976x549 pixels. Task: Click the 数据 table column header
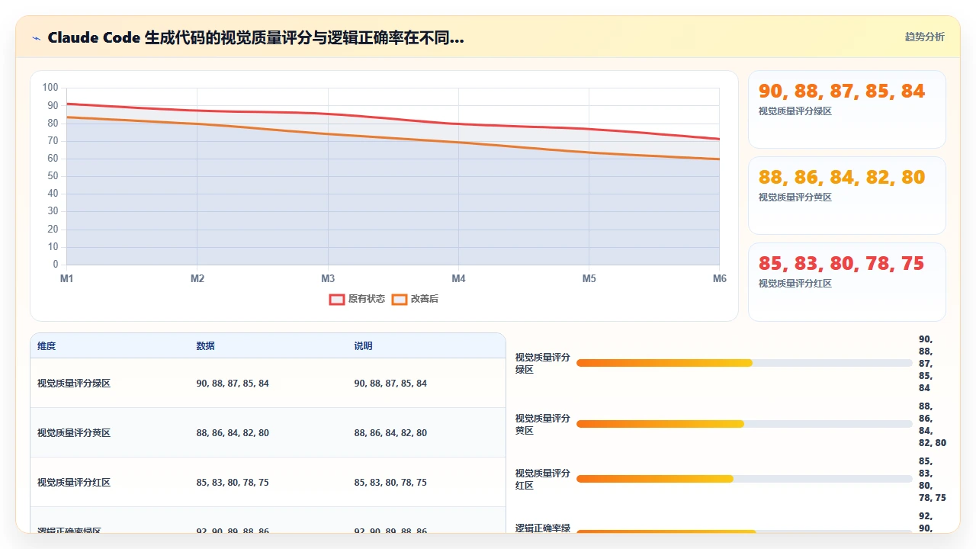206,346
